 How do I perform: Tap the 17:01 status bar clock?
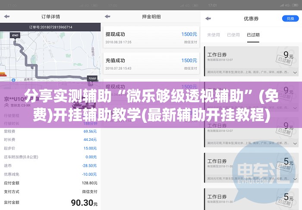[212, 6]
